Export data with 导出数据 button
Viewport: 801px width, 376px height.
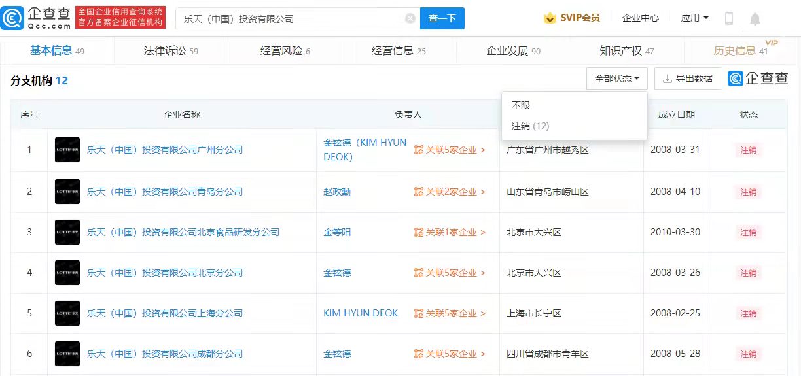[x=688, y=78]
